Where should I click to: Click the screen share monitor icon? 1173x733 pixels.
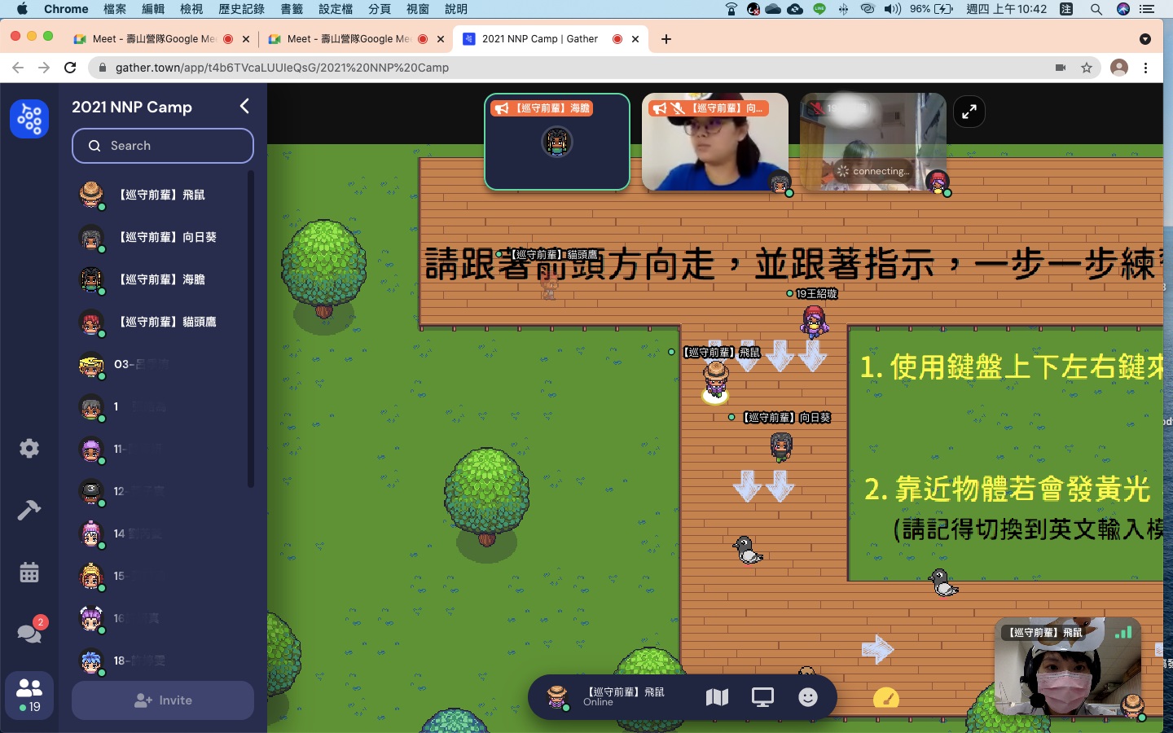pyautogui.click(x=762, y=697)
